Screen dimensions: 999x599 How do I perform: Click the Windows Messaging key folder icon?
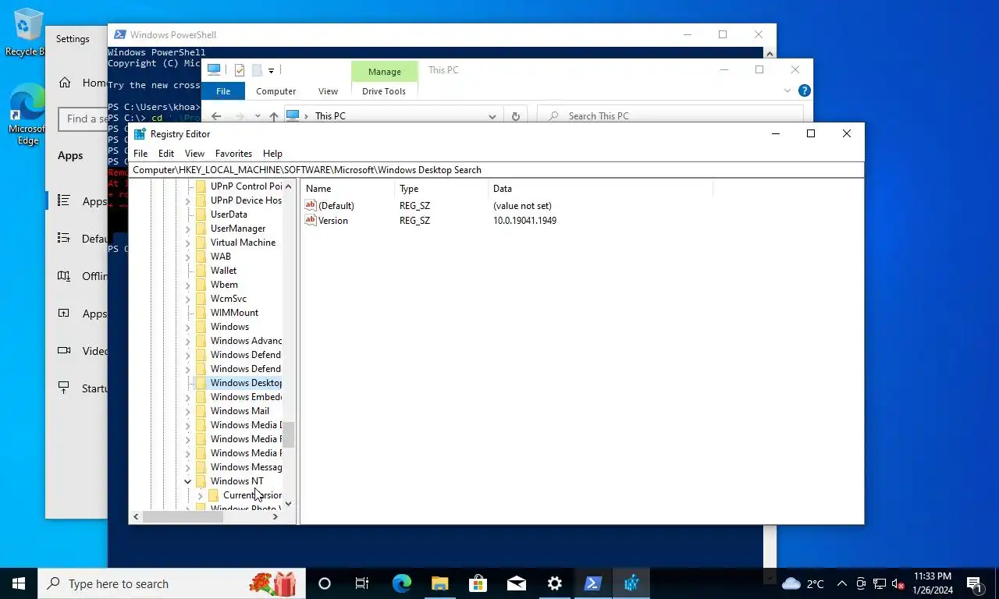tap(201, 467)
